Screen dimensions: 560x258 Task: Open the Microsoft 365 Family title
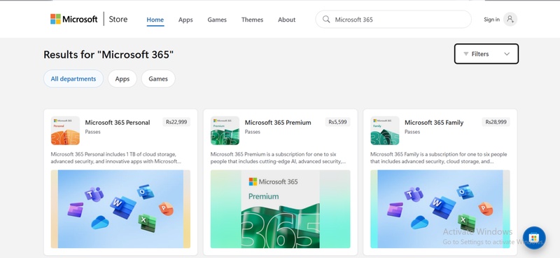coord(434,123)
